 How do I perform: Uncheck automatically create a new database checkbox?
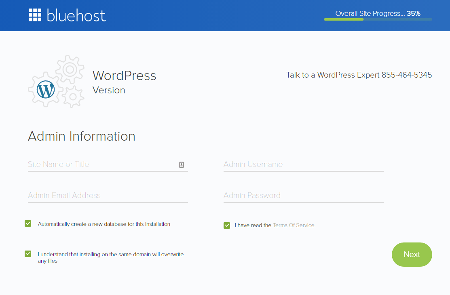[28, 223]
